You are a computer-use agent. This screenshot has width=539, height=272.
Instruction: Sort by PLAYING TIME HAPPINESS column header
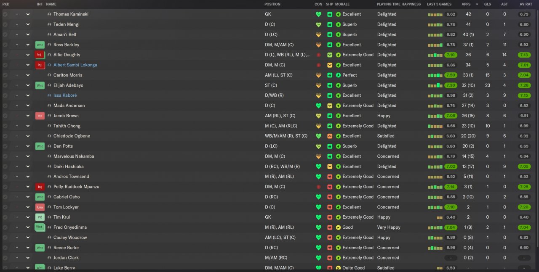pos(398,4)
